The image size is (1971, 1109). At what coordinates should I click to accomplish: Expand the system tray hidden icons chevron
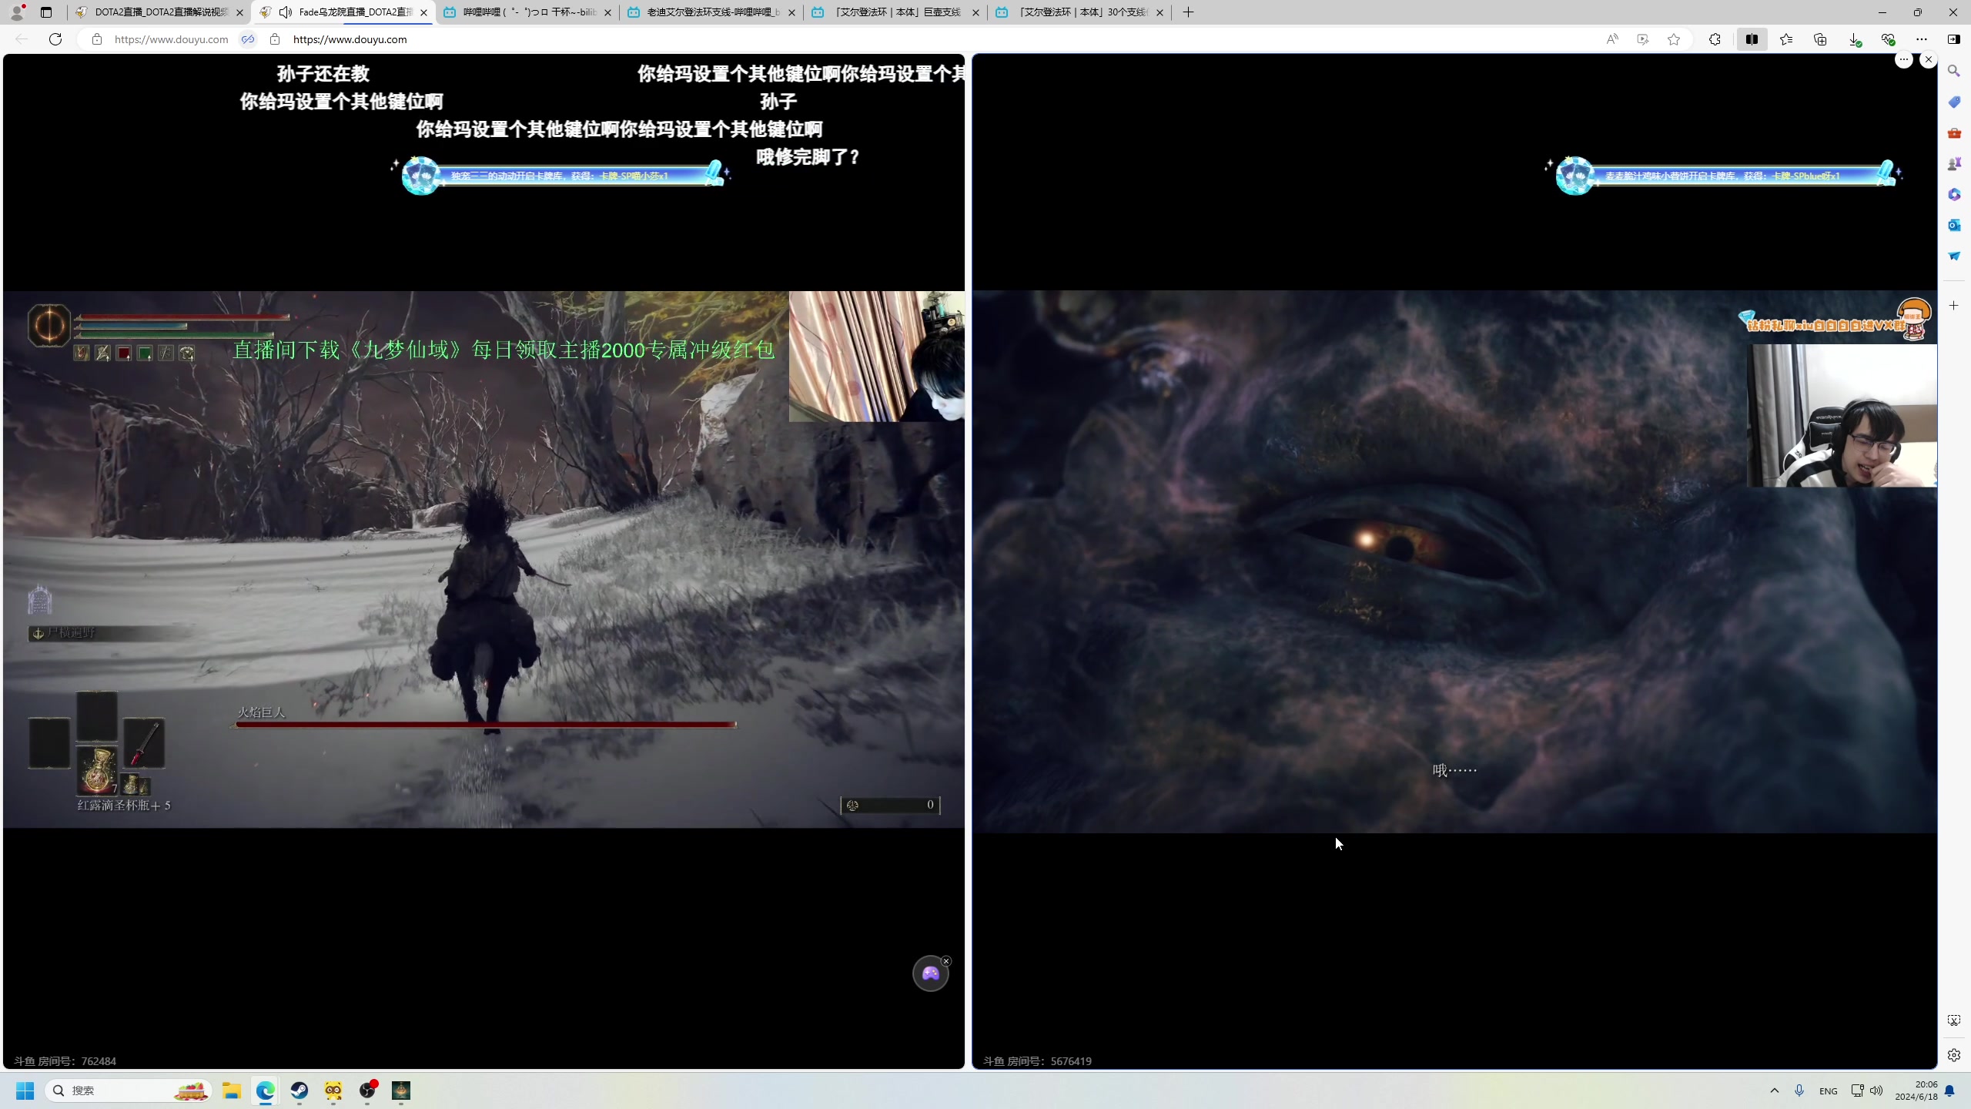pos(1775,1091)
